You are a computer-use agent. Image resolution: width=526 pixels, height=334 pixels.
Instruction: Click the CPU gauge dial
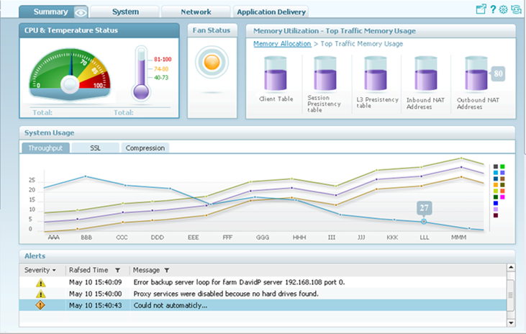70,75
